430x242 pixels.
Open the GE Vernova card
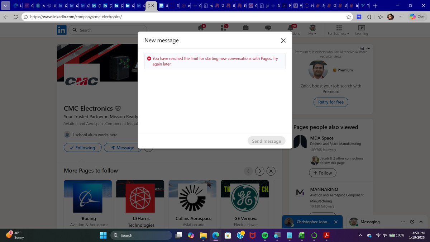[x=245, y=204]
